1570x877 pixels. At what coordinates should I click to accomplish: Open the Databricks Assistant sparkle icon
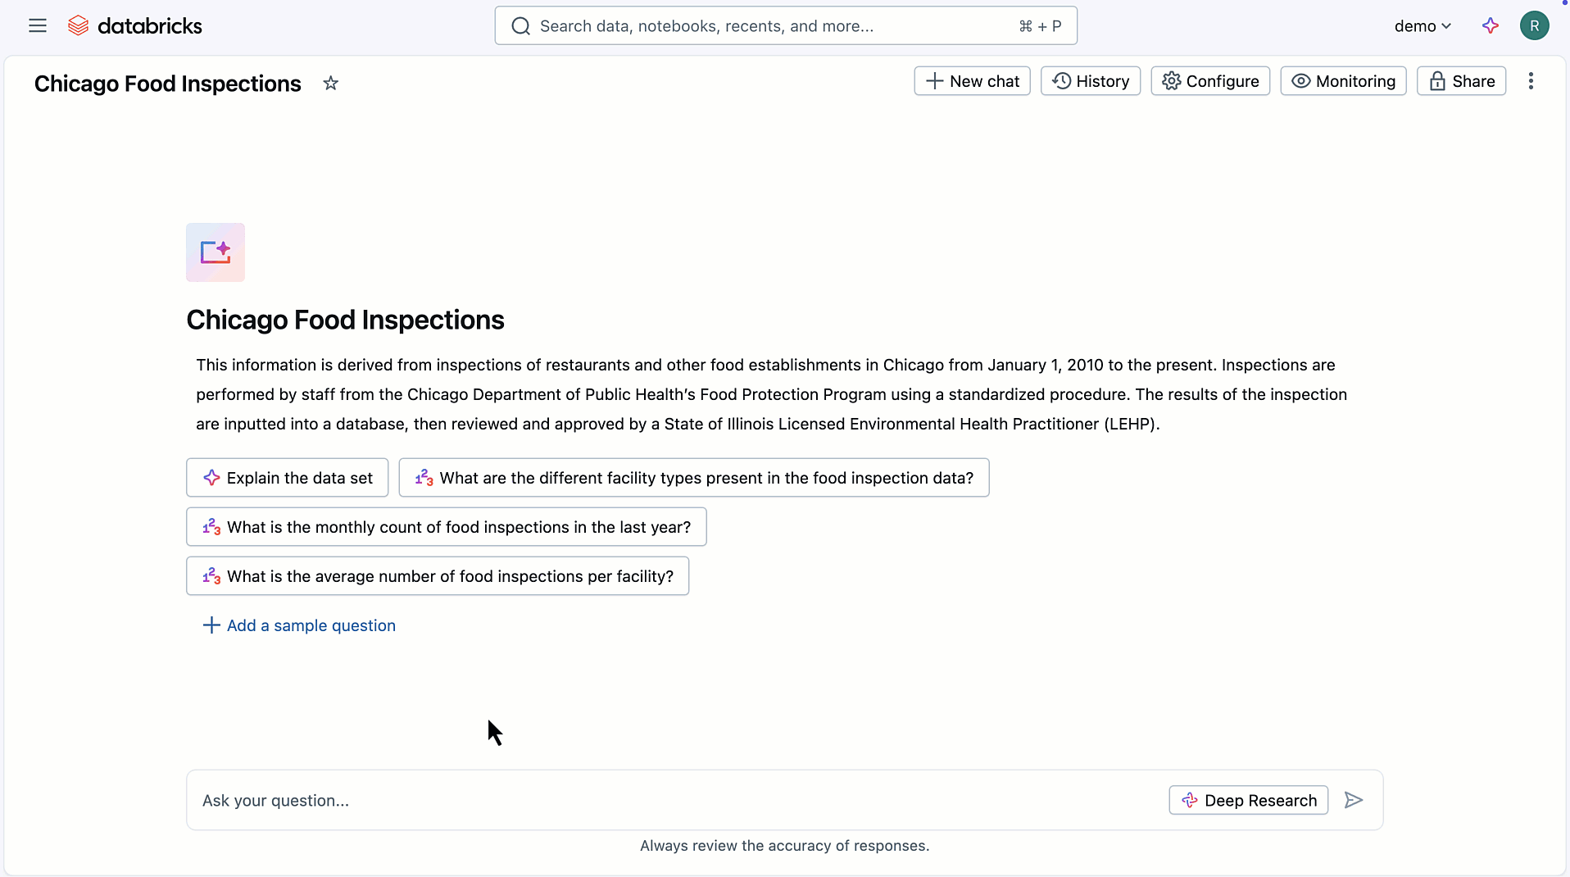1491,25
